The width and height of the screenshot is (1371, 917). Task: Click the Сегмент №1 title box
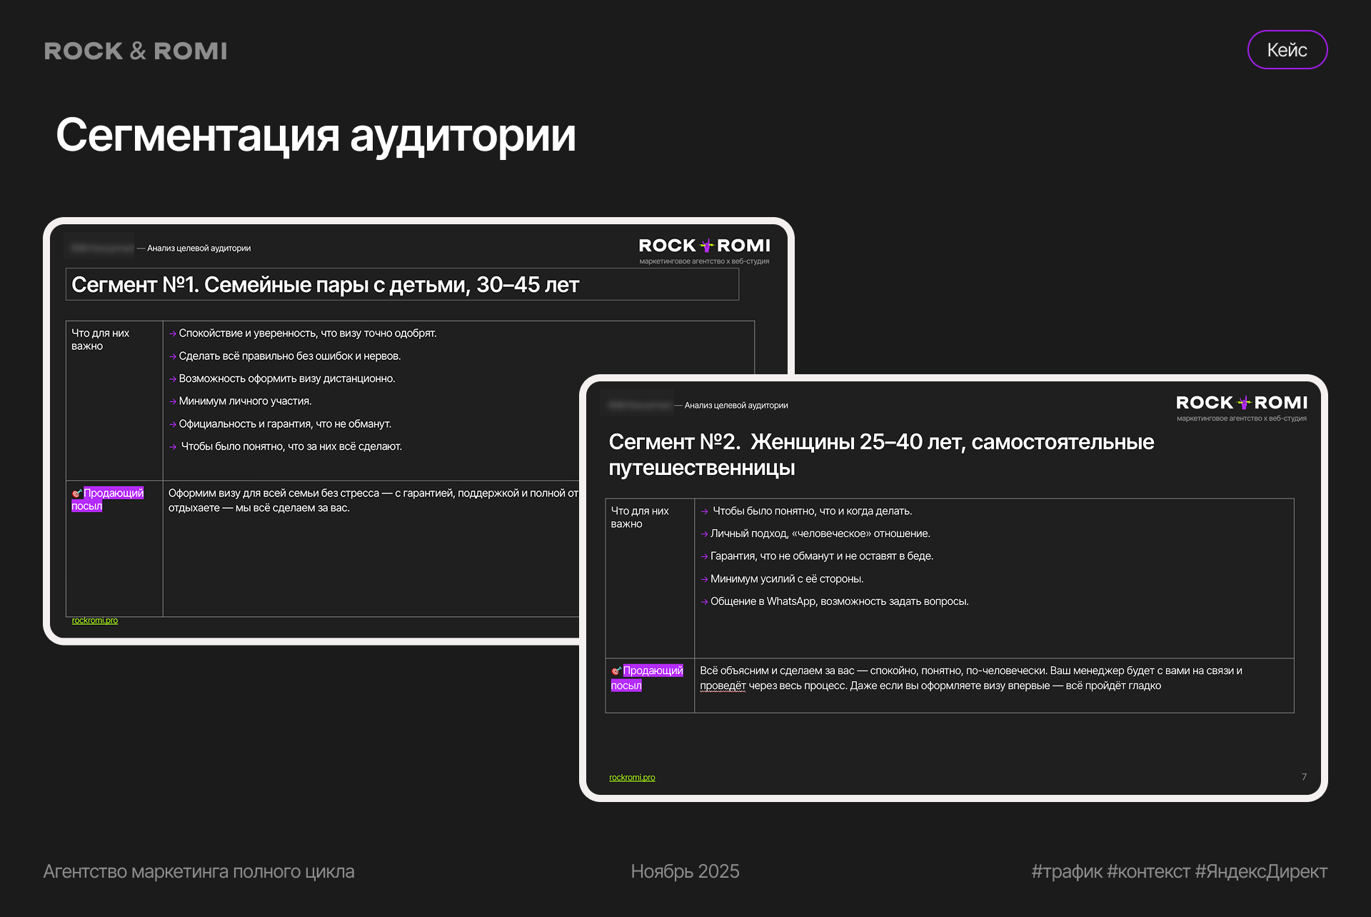click(401, 285)
